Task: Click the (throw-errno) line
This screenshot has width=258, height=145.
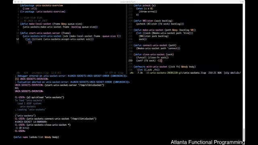Action: point(148,12)
